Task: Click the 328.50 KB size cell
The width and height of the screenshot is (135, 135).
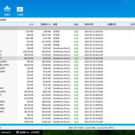Action: click(29, 122)
